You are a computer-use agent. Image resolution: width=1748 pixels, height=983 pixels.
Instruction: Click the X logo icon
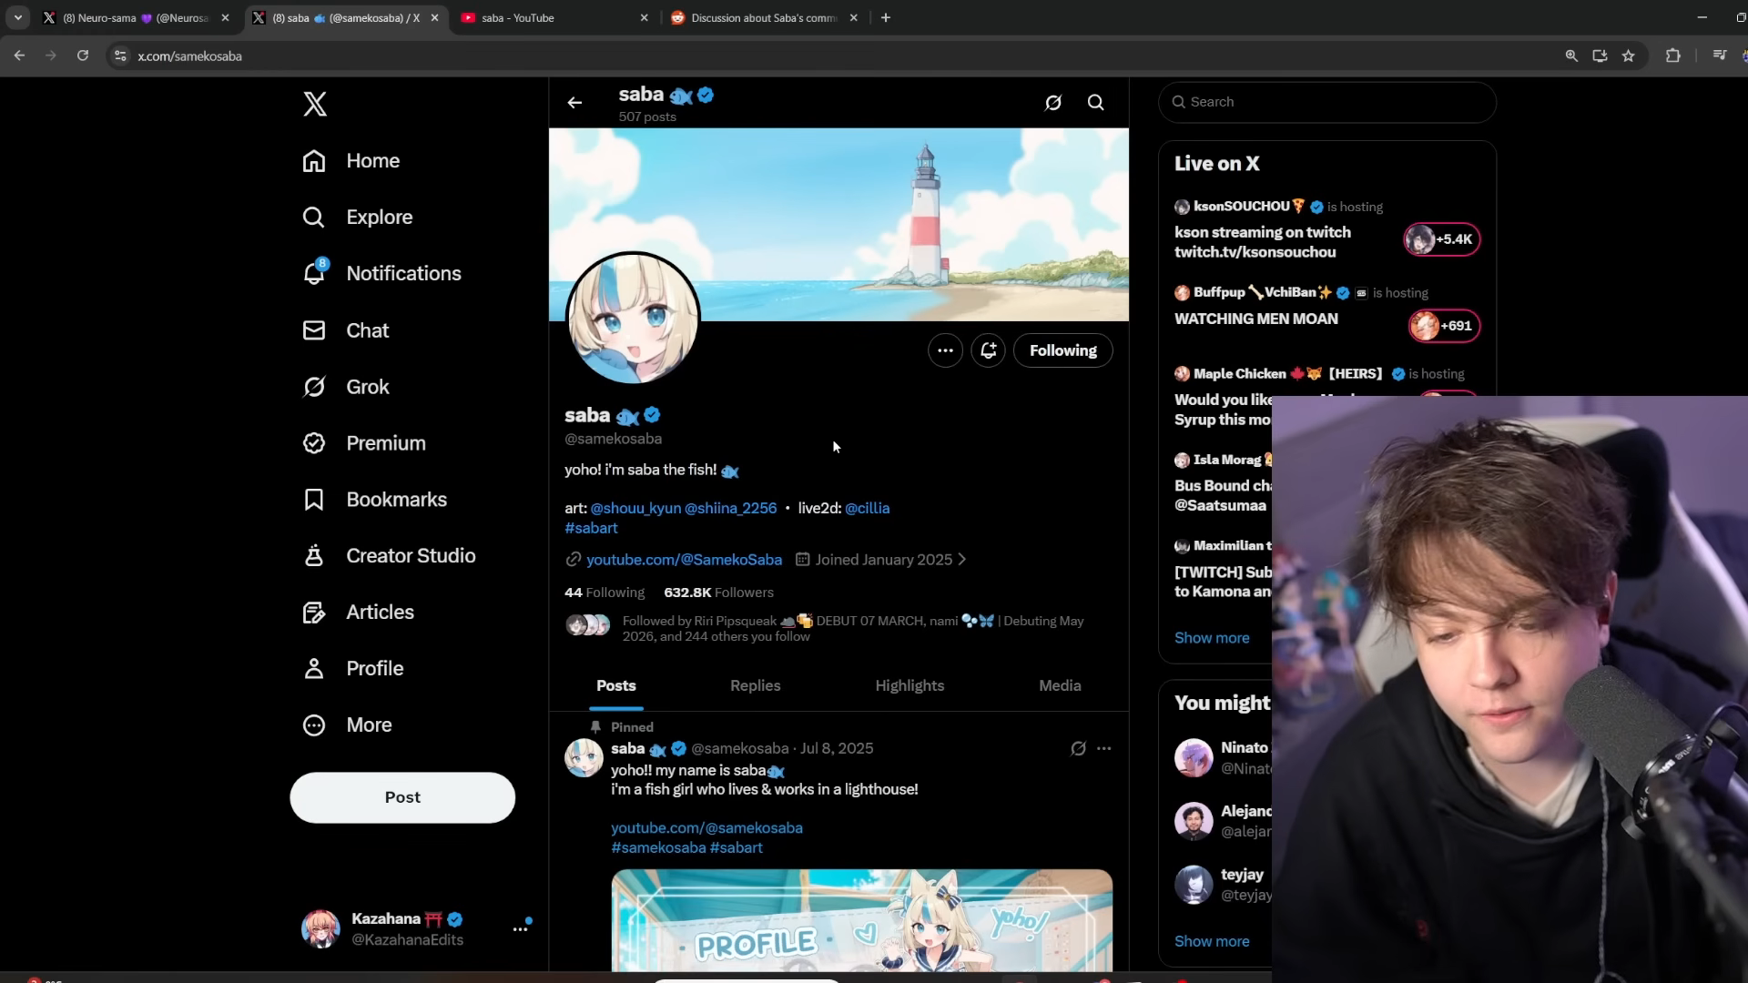tap(315, 104)
